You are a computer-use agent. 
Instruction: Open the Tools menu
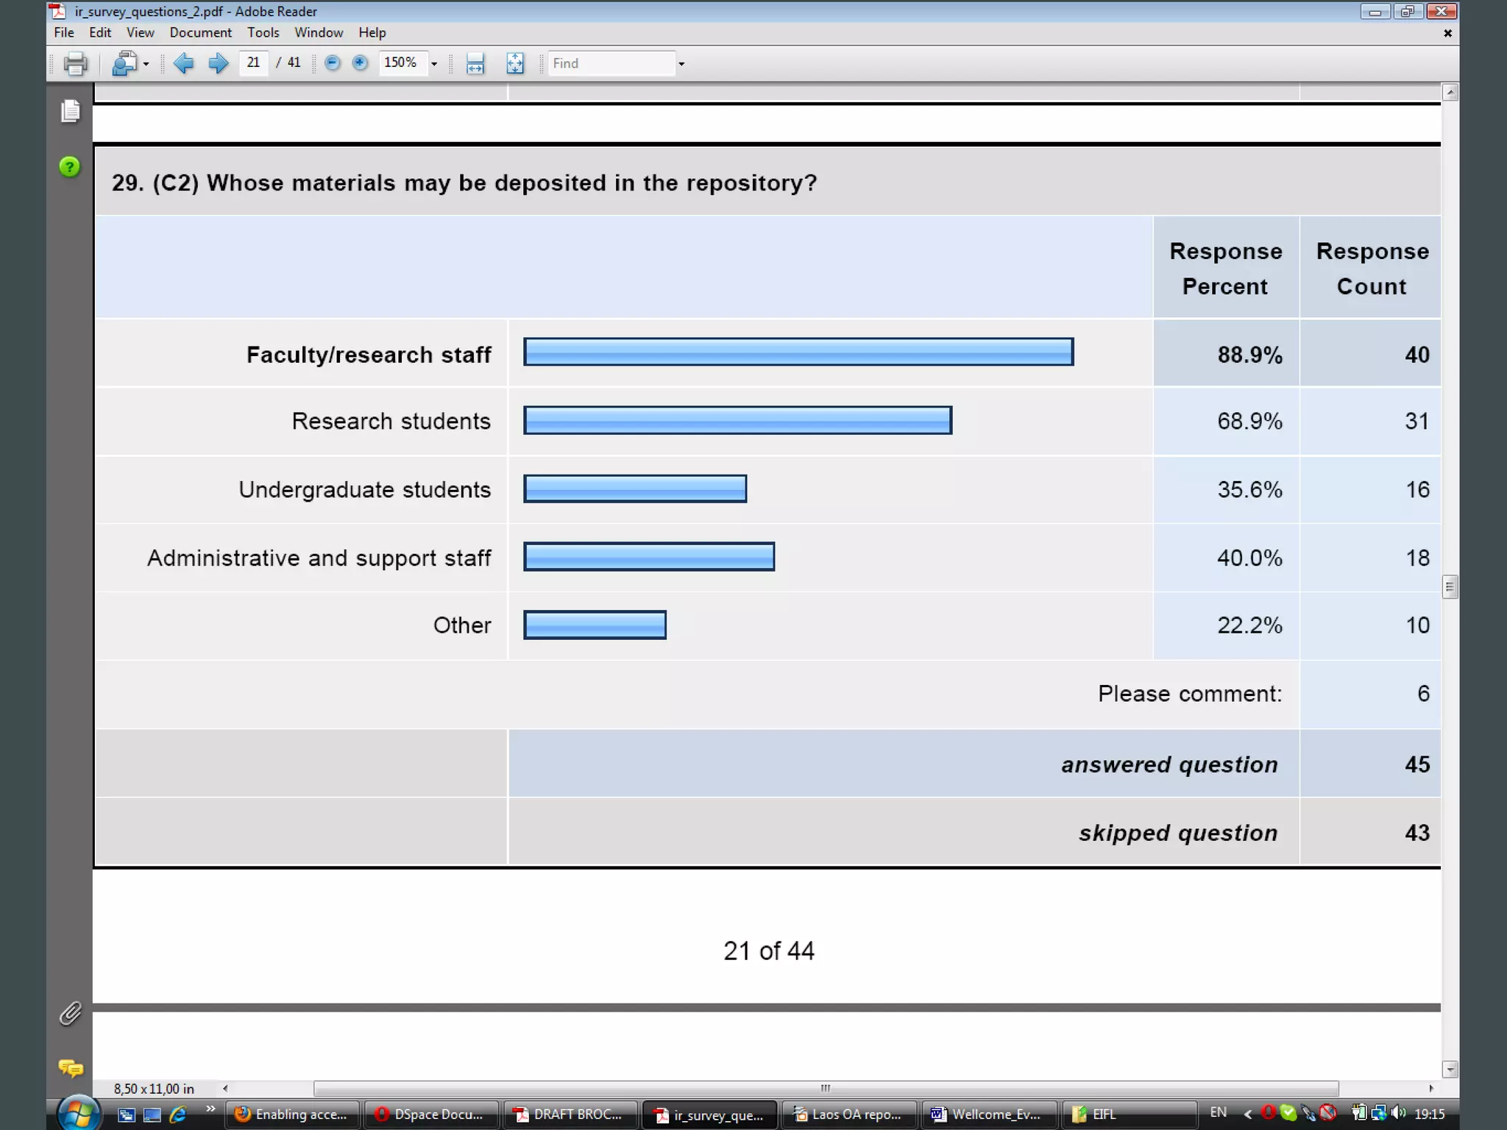[263, 32]
